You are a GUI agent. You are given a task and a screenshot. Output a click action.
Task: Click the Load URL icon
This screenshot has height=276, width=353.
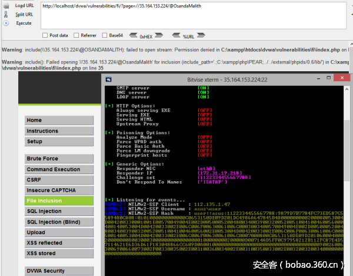5,5
